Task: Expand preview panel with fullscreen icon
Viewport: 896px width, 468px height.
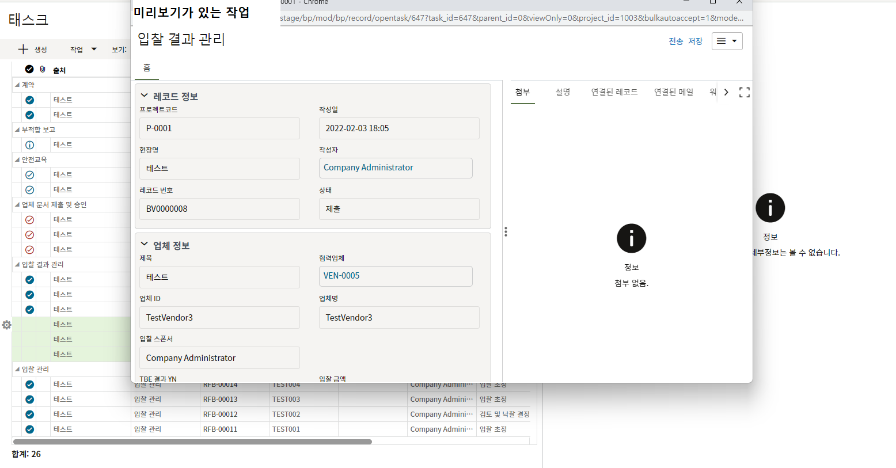Action: pos(744,92)
